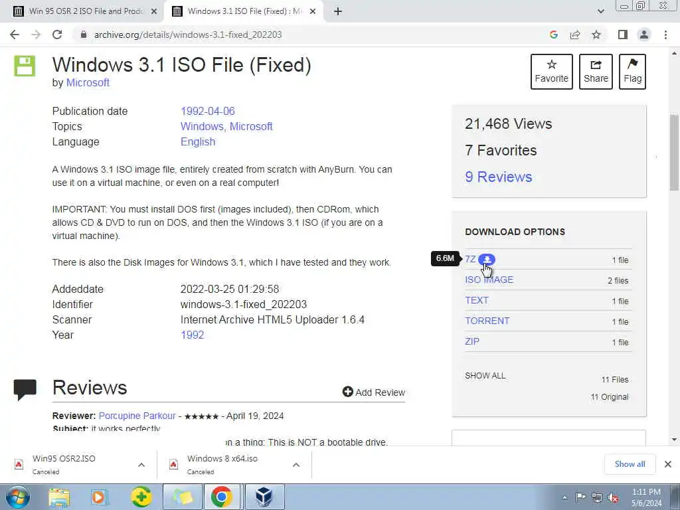Close the Windows 3.1 ISO File tab
The image size is (680, 510).
click(313, 12)
